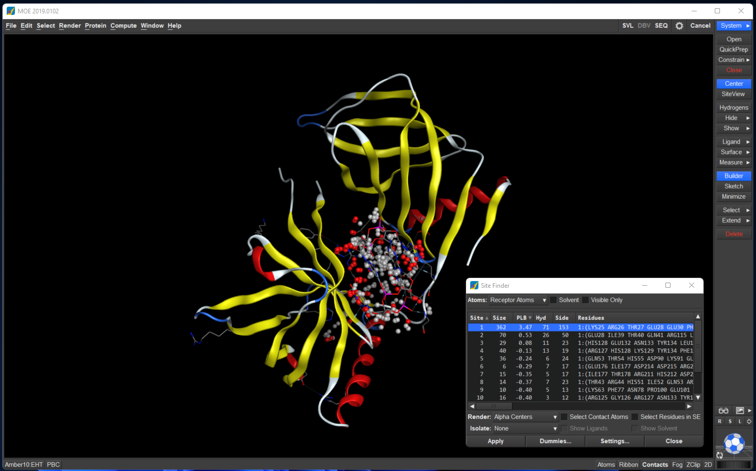Select site 5 row starting GLN53
Viewport: 756px width, 471px height.
point(581,359)
